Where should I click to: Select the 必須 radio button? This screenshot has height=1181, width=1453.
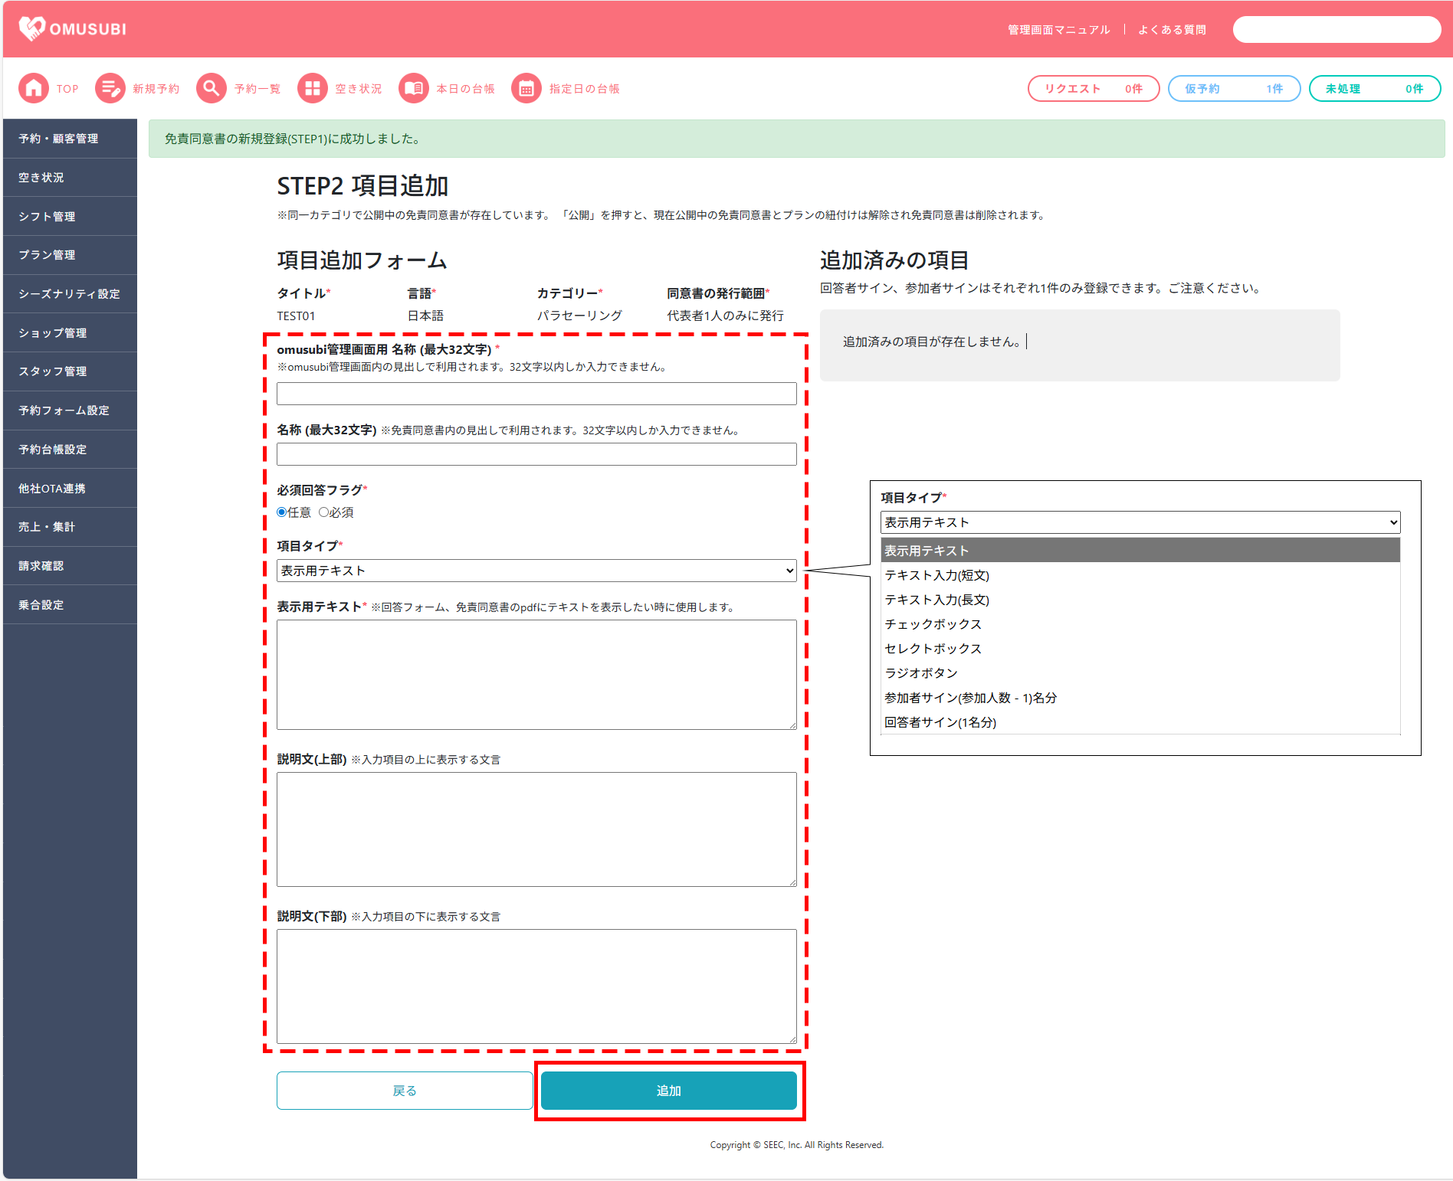tap(324, 512)
